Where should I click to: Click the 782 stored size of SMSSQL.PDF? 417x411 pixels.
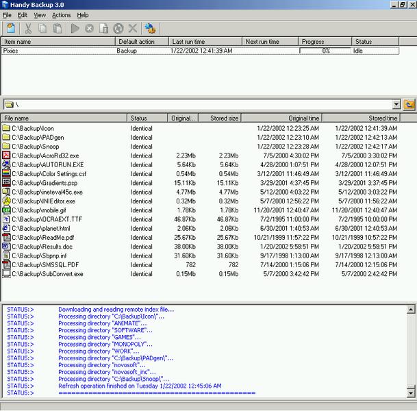pyautogui.click(x=233, y=264)
